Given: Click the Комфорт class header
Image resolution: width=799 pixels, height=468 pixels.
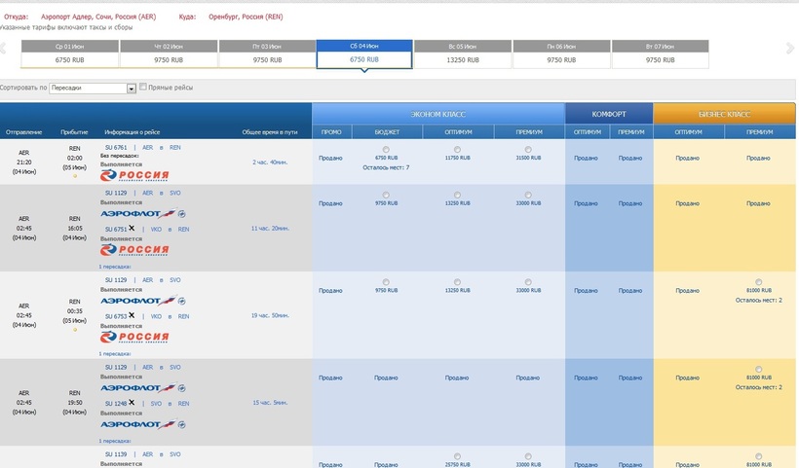Looking at the screenshot, I should tap(609, 114).
